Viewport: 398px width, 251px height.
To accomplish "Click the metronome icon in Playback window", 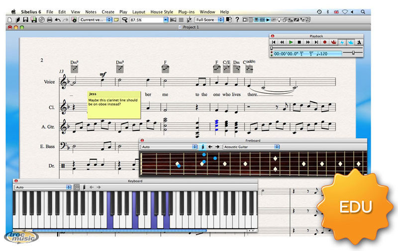I will (359, 43).
